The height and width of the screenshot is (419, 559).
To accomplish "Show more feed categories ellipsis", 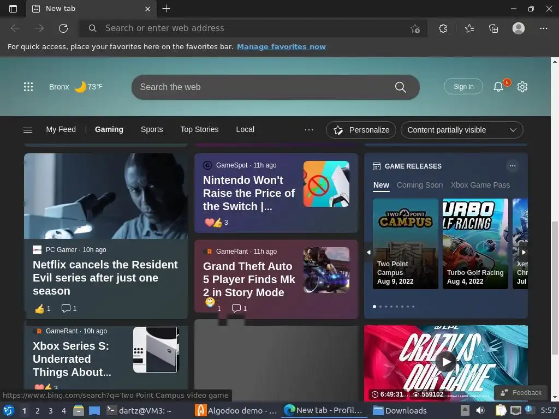I will (309, 130).
